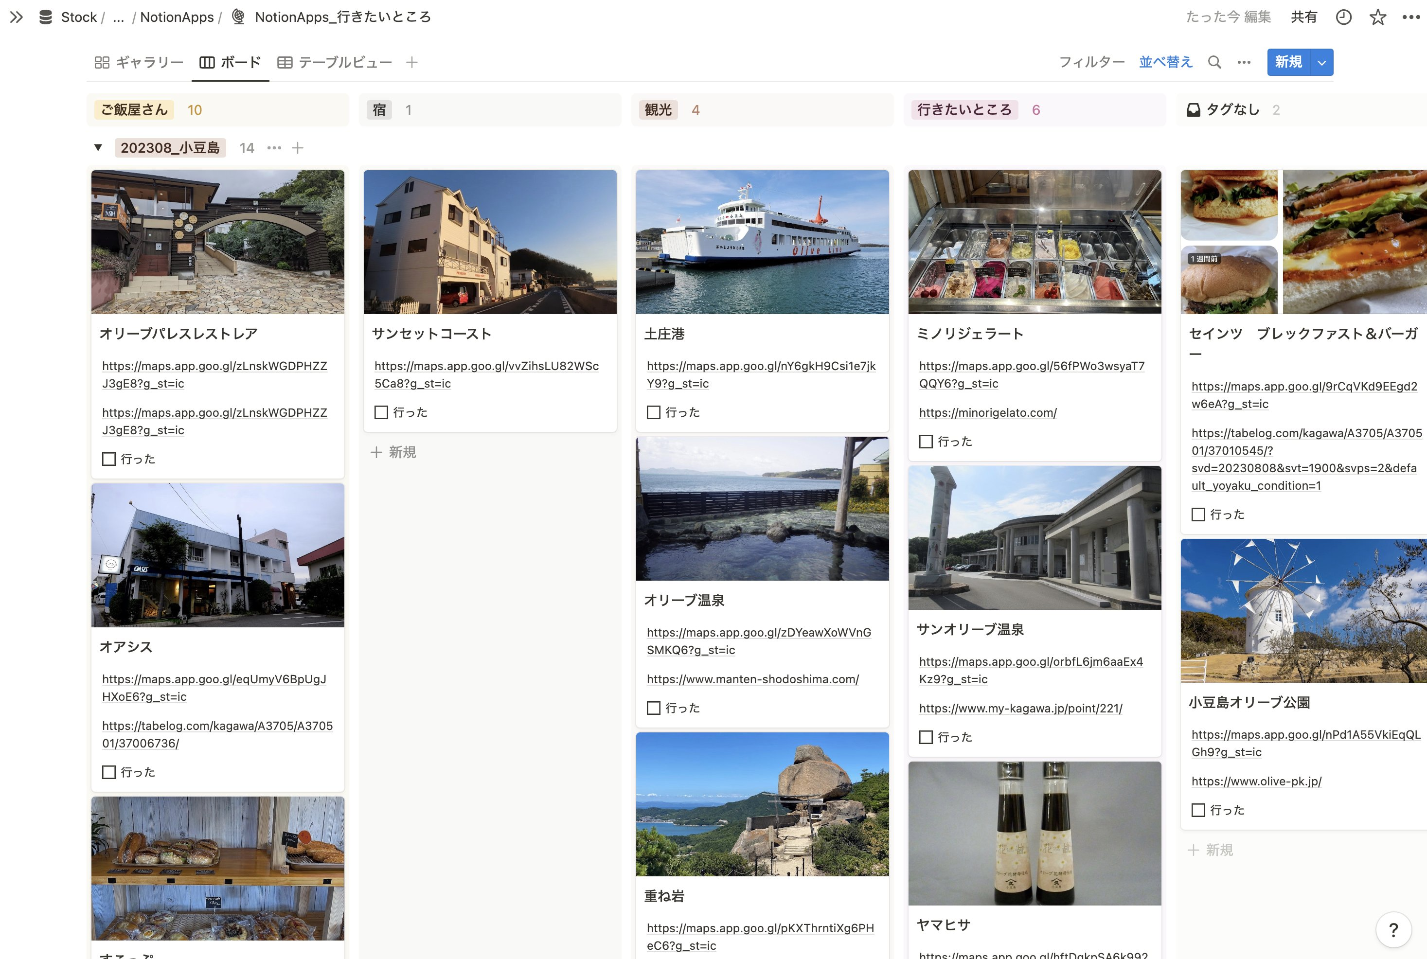Click the 行きたいところ column tag
The image size is (1427, 959).
click(x=964, y=110)
